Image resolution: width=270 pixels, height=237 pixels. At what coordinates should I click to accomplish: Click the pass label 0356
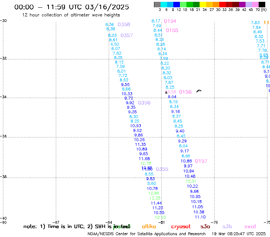(x=144, y=103)
